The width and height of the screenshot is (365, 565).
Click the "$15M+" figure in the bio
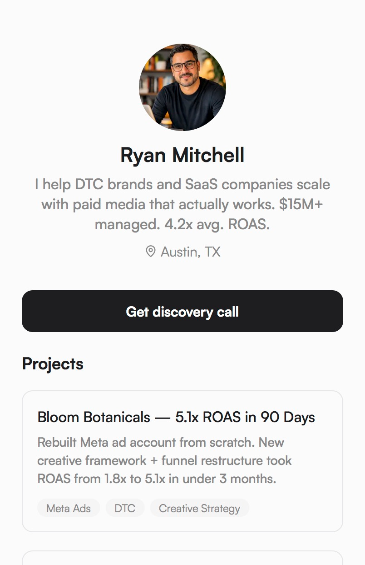(x=301, y=204)
